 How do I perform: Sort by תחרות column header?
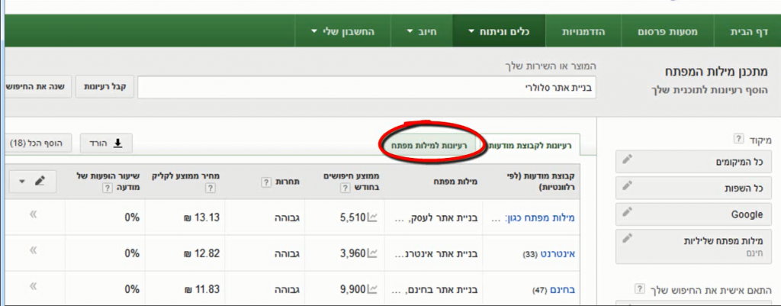pyautogui.click(x=288, y=182)
